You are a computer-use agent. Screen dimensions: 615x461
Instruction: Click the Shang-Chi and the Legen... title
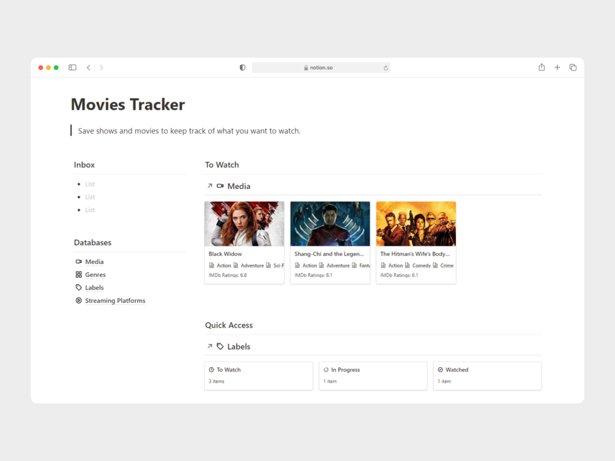click(329, 254)
